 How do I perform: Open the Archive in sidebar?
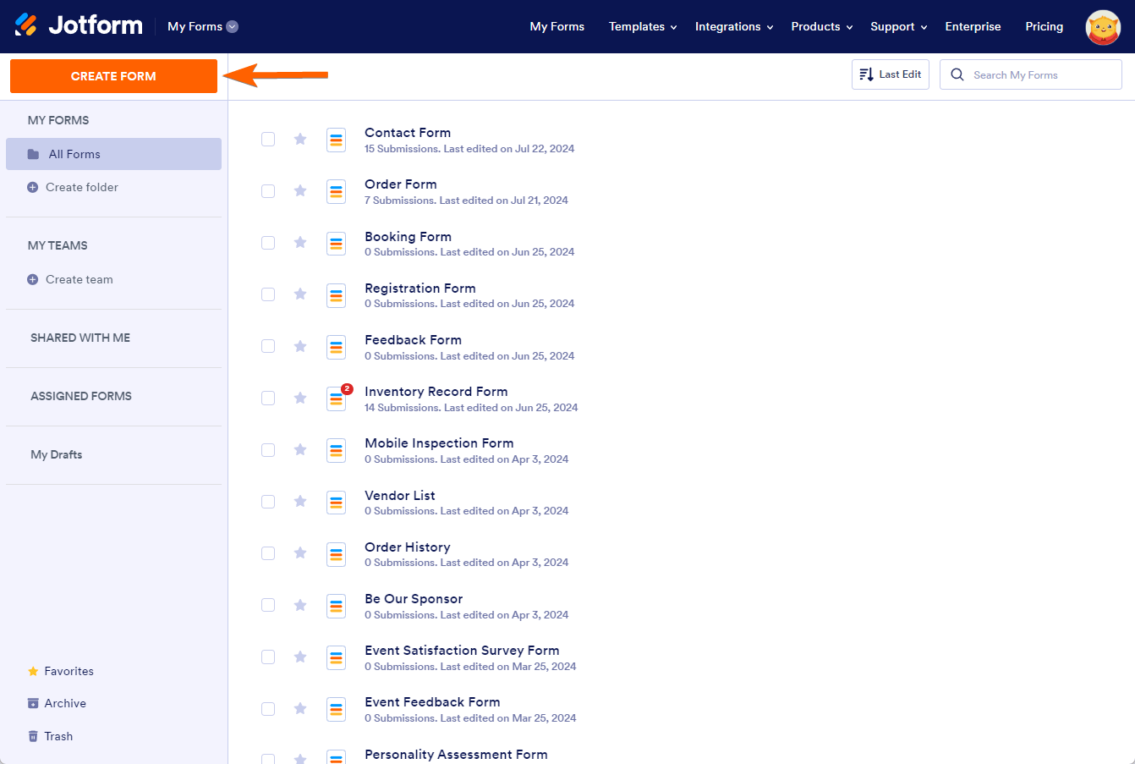click(x=57, y=703)
